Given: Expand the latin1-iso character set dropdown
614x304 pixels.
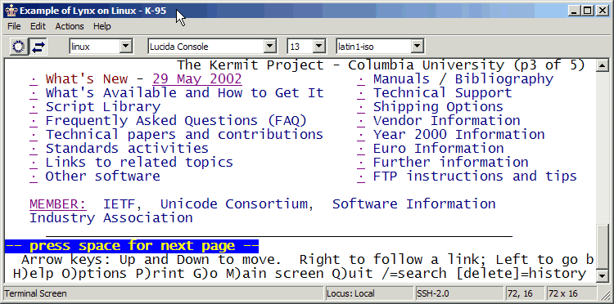Looking at the screenshot, I should point(417,47).
